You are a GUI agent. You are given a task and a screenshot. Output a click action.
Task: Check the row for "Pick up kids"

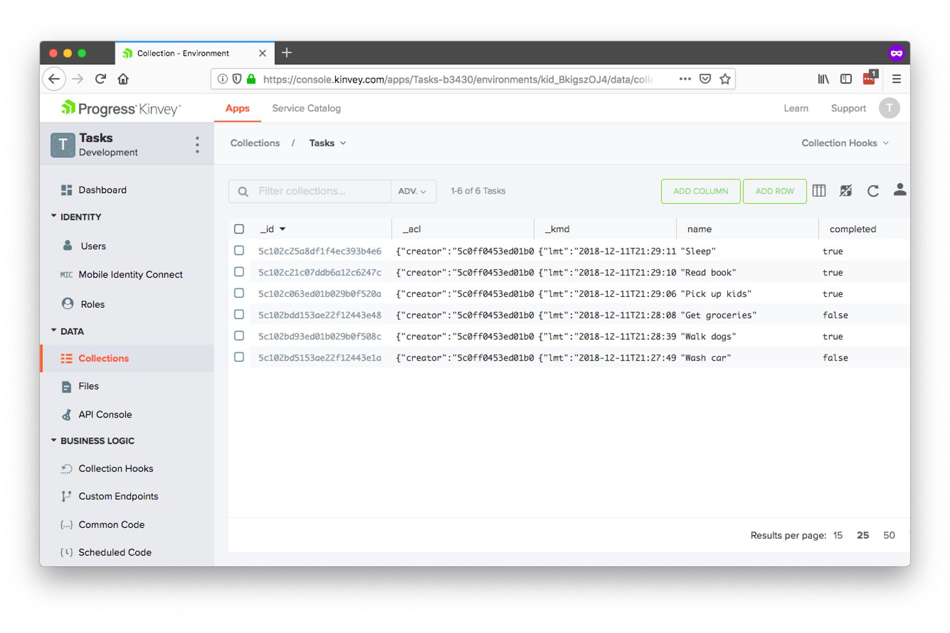pyautogui.click(x=239, y=293)
